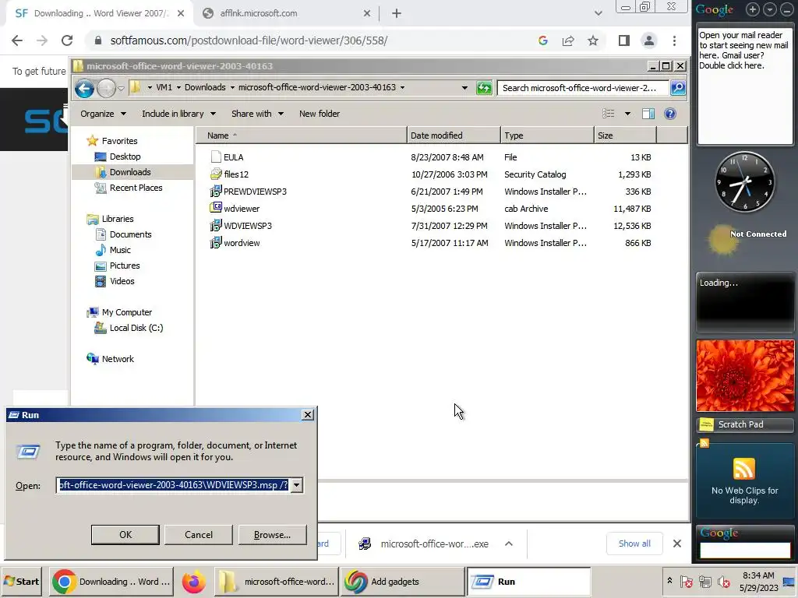
Task: Sort by the Size column header
Action: coord(625,135)
